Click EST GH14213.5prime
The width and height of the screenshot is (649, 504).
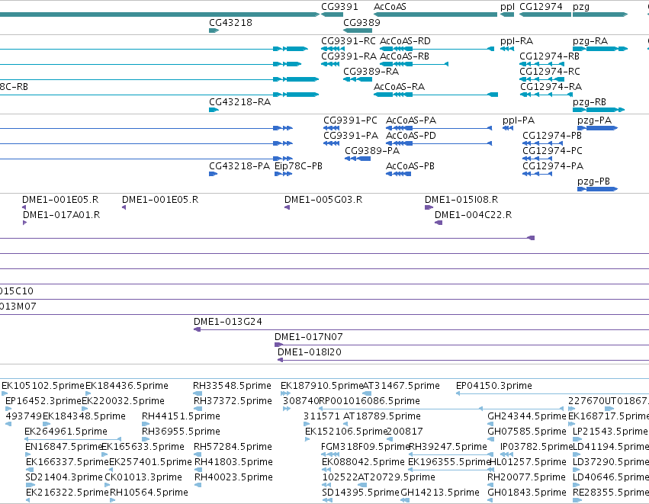(405, 500)
